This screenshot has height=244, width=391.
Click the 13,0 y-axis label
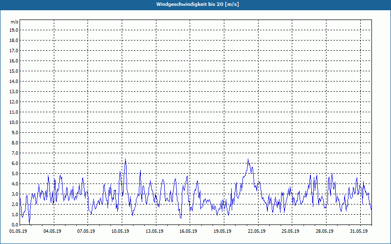[14, 91]
